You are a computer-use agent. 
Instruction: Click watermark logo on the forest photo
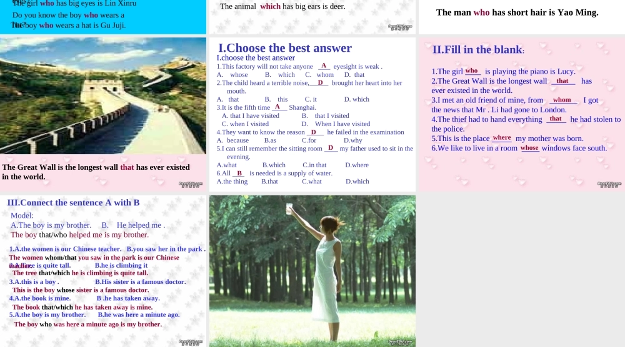pyautogui.click(x=400, y=341)
